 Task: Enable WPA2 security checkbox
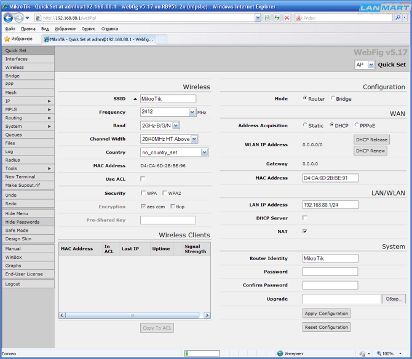pos(165,193)
